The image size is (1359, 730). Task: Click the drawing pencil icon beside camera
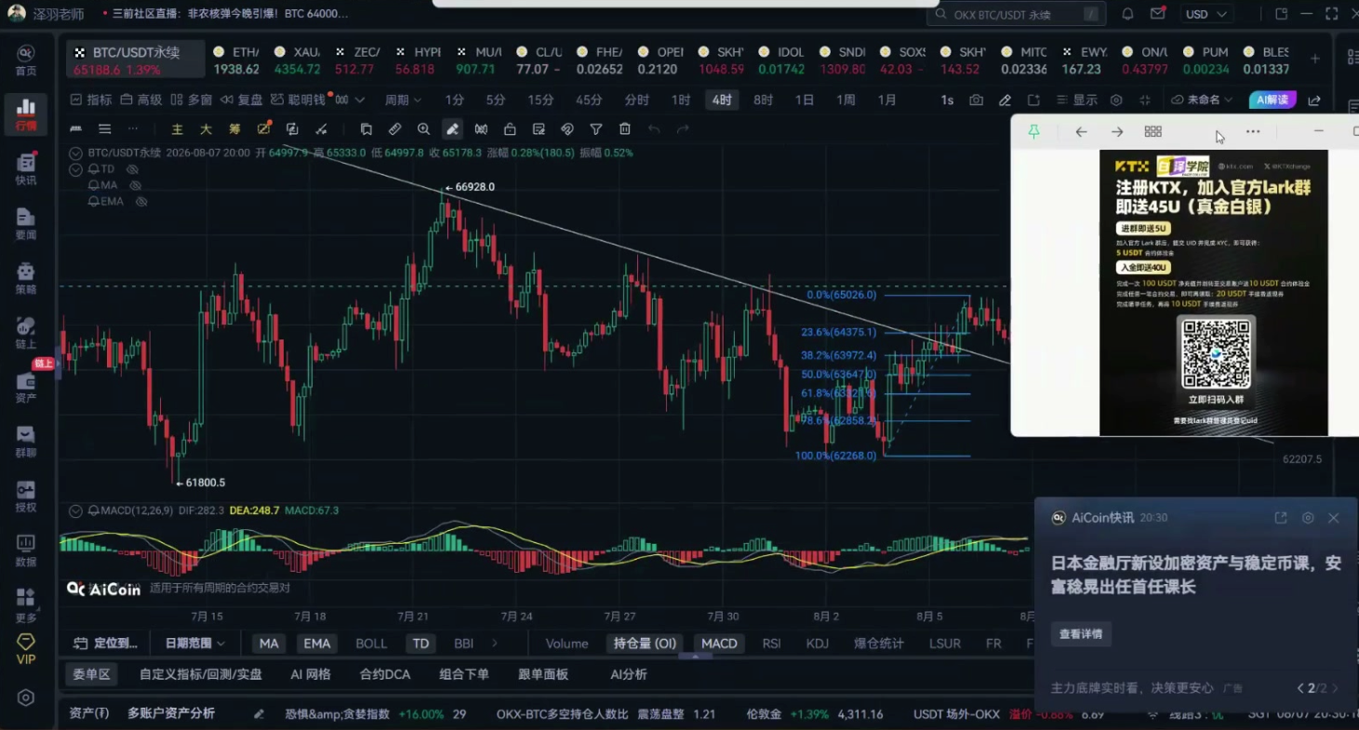1005,100
